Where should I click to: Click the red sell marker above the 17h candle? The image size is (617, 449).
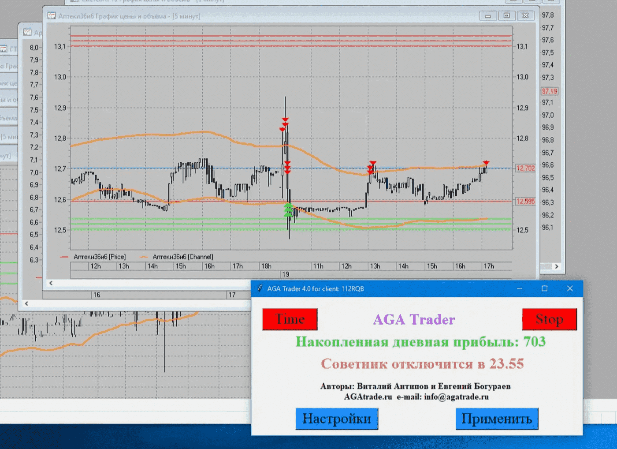point(486,163)
